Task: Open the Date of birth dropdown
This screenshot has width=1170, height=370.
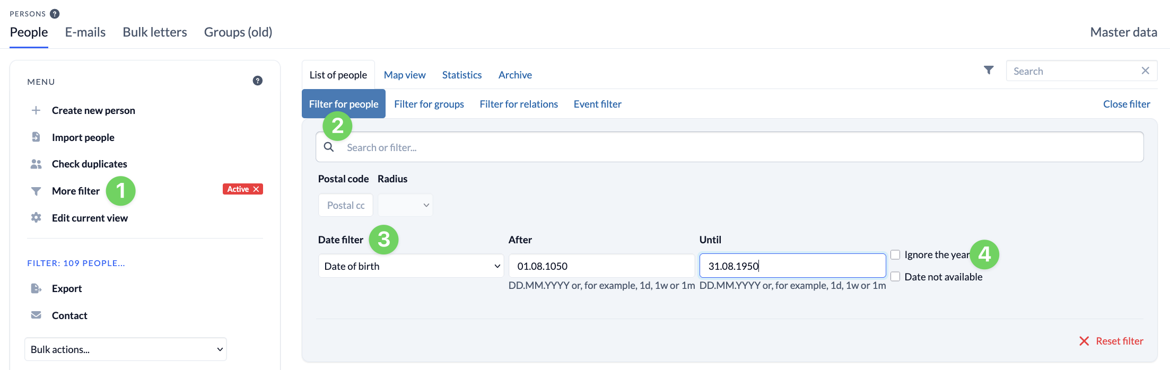Action: 411,266
